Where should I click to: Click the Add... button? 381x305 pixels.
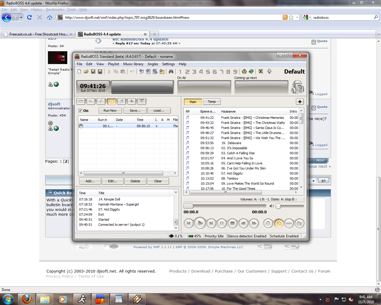(90, 181)
